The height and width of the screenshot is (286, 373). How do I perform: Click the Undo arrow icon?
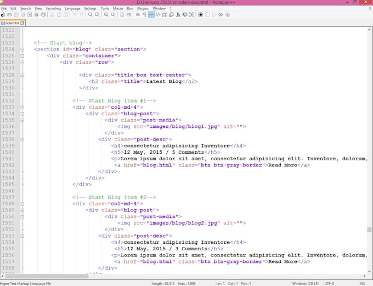tap(75, 15)
